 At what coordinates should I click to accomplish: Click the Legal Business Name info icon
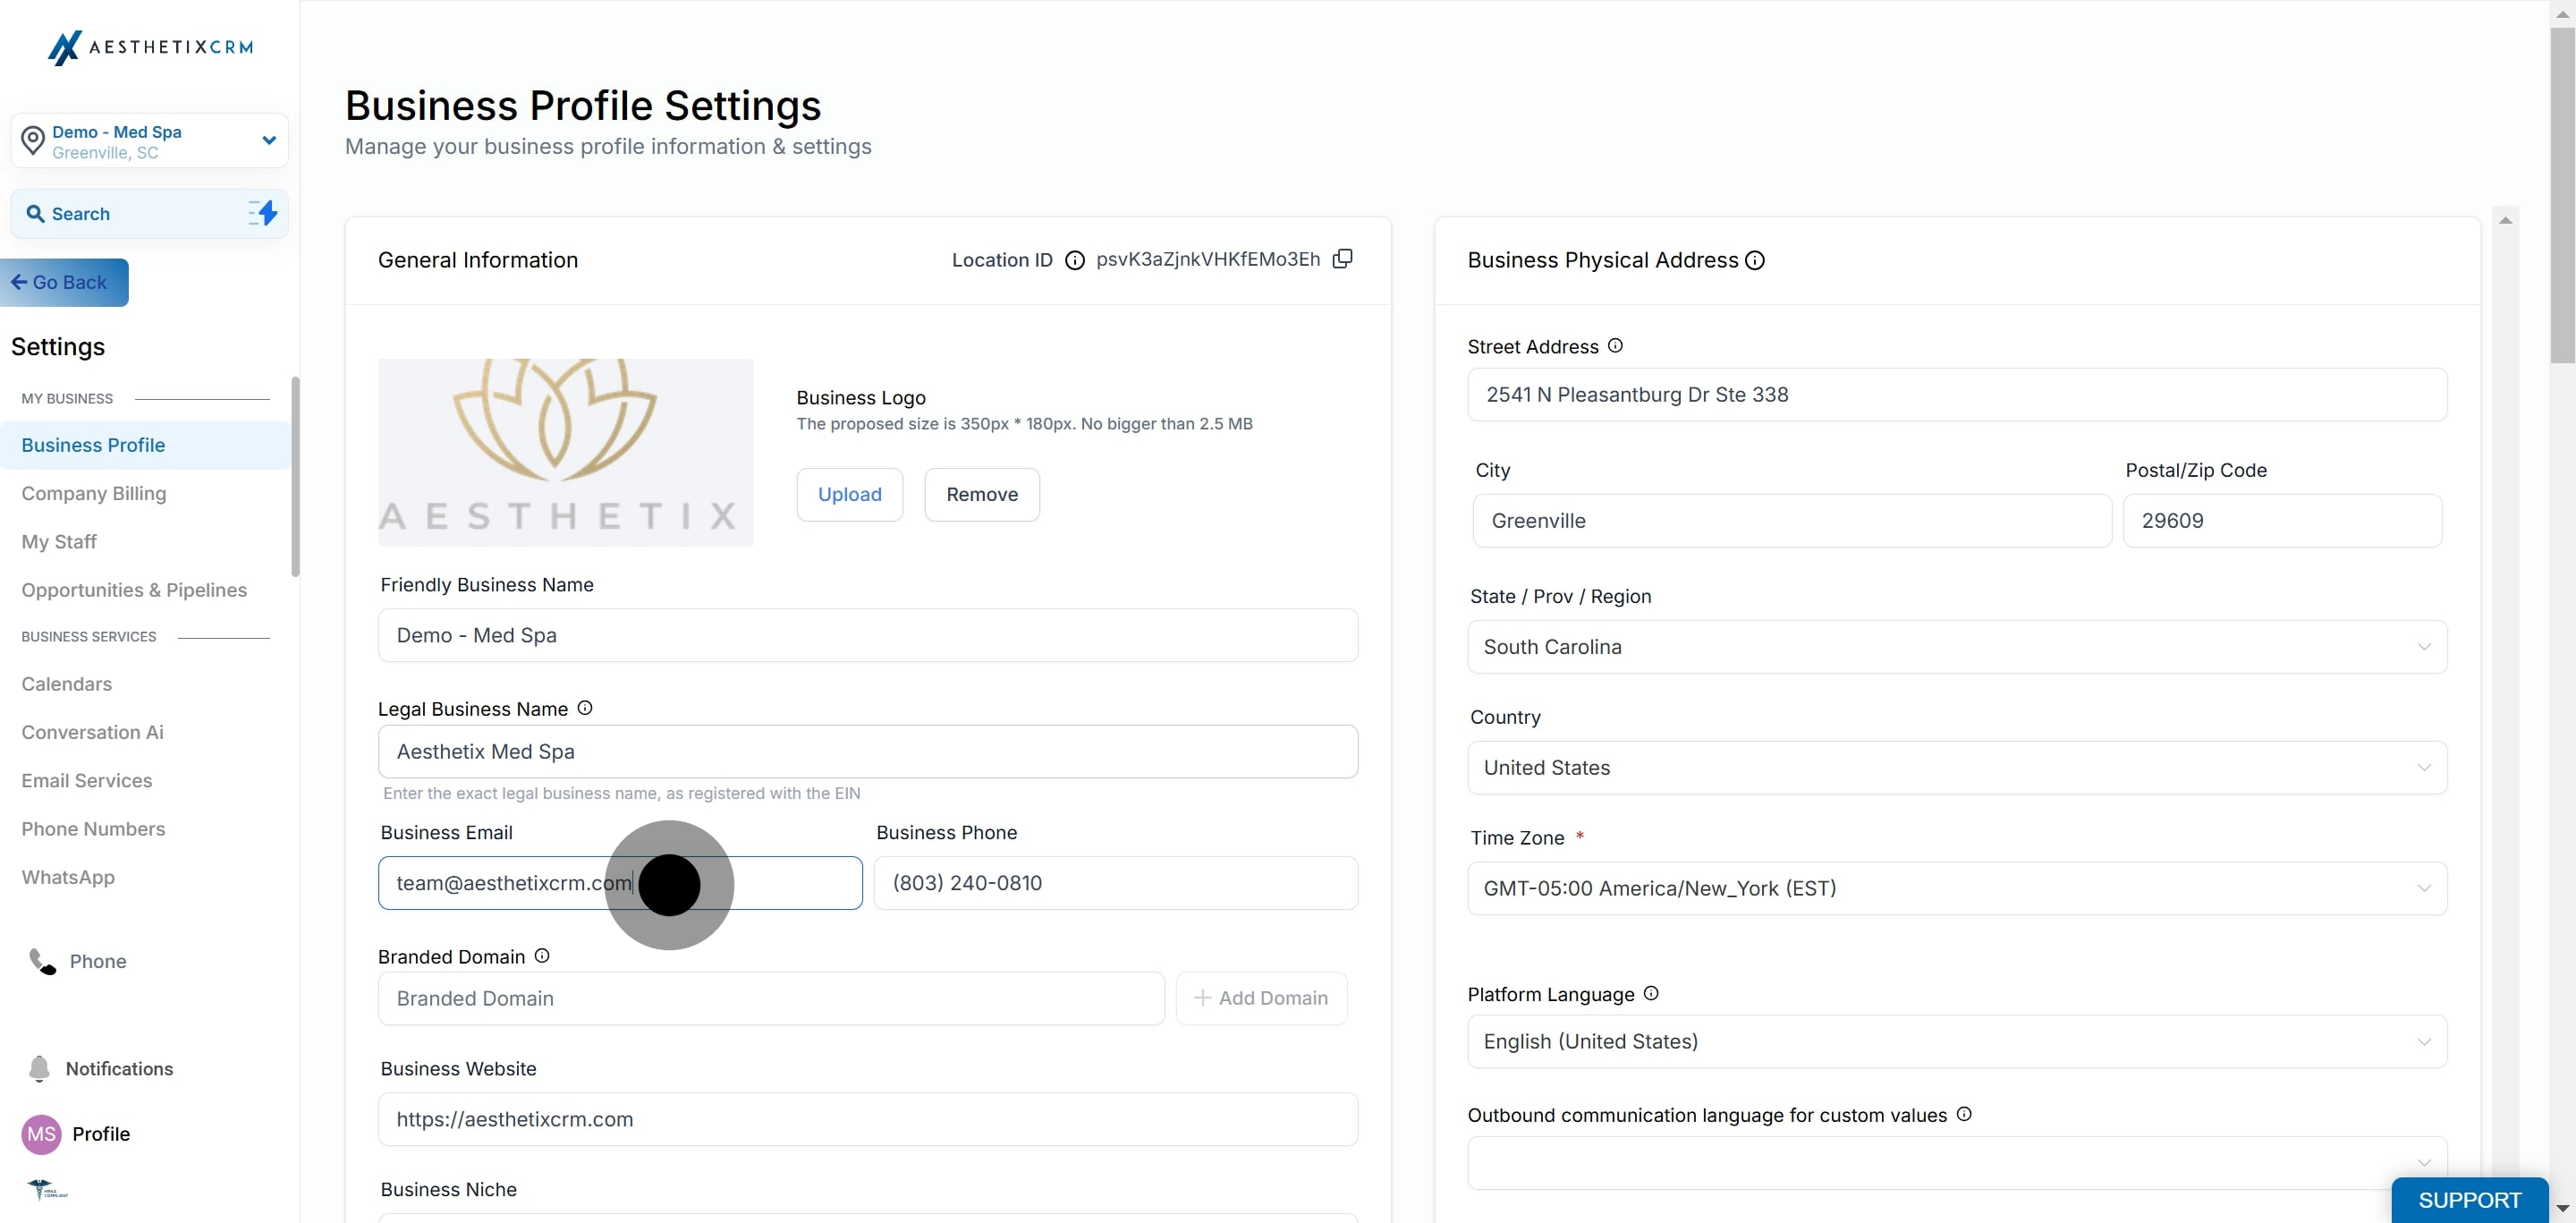(x=585, y=708)
